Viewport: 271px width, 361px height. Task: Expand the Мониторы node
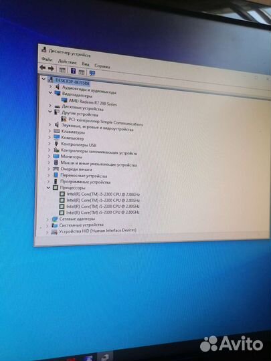coord(49,156)
